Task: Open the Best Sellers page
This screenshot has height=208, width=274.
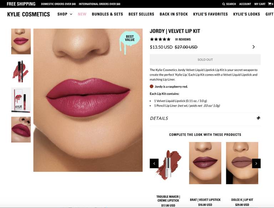Action: click(x=141, y=14)
